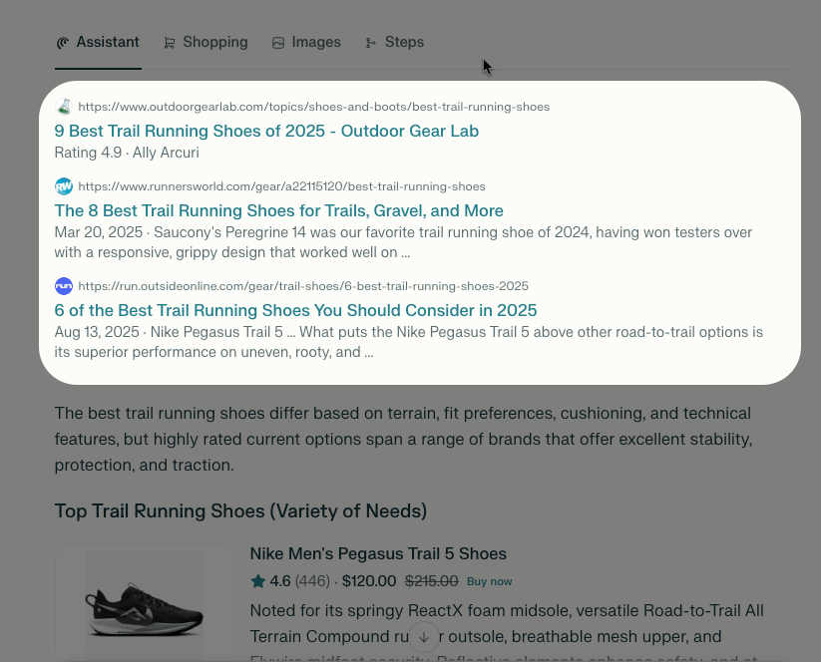Click the Buy now link
The image size is (821, 662).
(489, 581)
